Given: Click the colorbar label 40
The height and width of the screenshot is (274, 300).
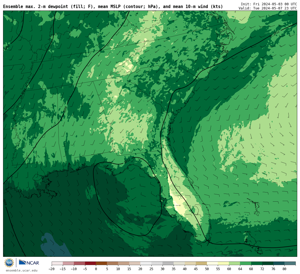Looking at the screenshot, I should (x=185, y=269).
